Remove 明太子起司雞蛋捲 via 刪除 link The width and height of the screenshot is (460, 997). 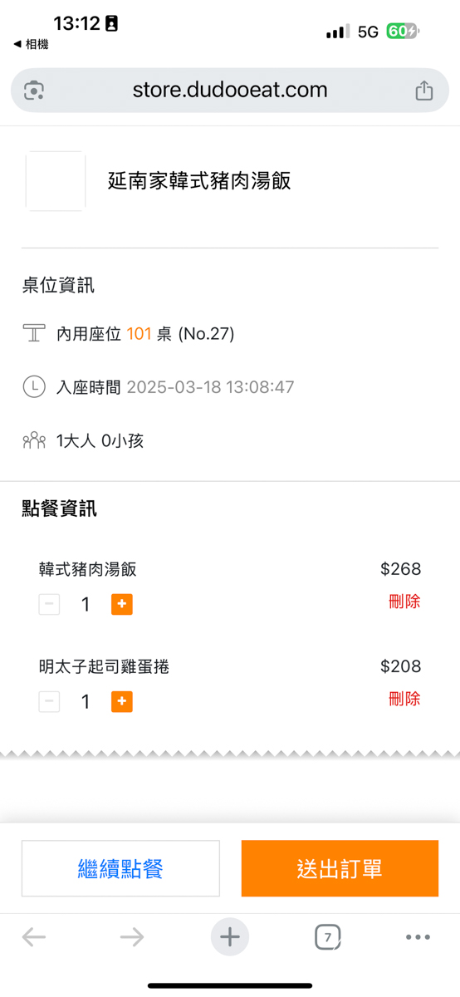click(404, 699)
